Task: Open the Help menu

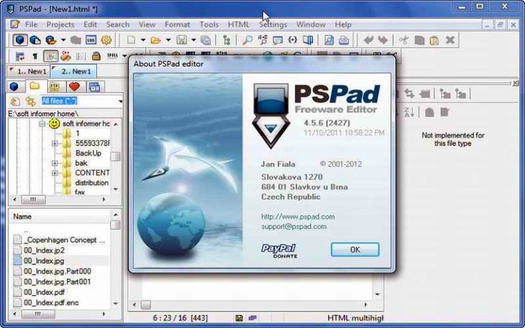Action: pyautogui.click(x=343, y=25)
